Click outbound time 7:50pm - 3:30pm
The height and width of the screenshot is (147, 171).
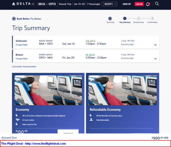point(96,44)
